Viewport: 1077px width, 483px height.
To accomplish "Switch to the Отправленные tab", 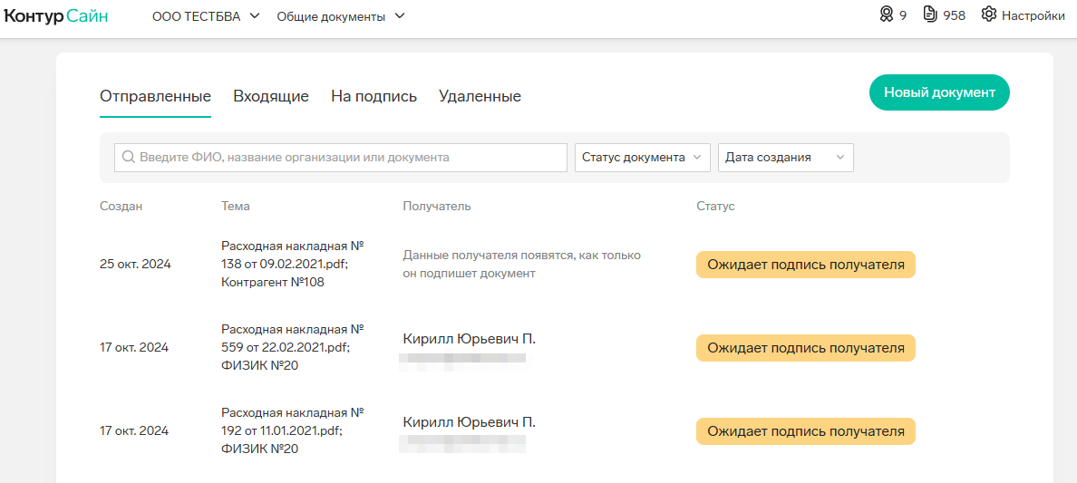I will 155,96.
